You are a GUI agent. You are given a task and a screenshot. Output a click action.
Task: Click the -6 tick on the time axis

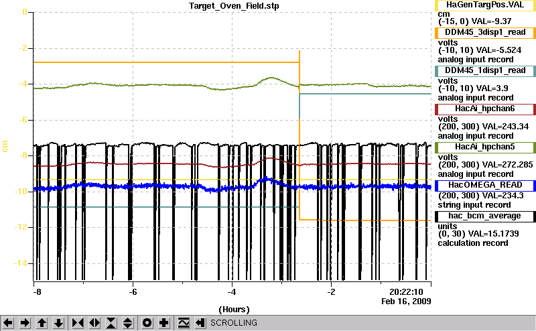(x=133, y=291)
